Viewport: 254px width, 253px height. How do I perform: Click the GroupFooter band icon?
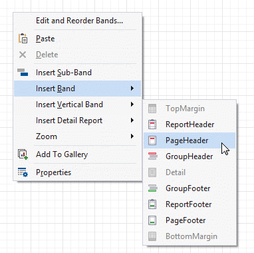click(x=153, y=188)
